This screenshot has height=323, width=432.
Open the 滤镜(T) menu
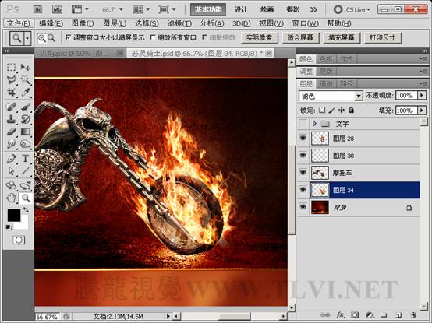click(179, 23)
